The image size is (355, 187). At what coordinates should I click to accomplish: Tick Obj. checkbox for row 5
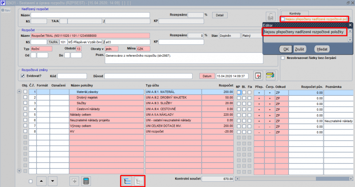tap(25, 114)
